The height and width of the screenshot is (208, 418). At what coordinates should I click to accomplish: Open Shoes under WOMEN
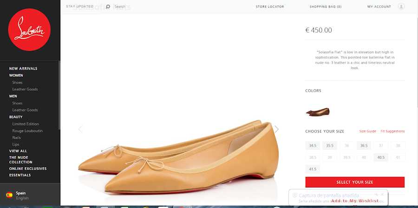pyautogui.click(x=17, y=82)
